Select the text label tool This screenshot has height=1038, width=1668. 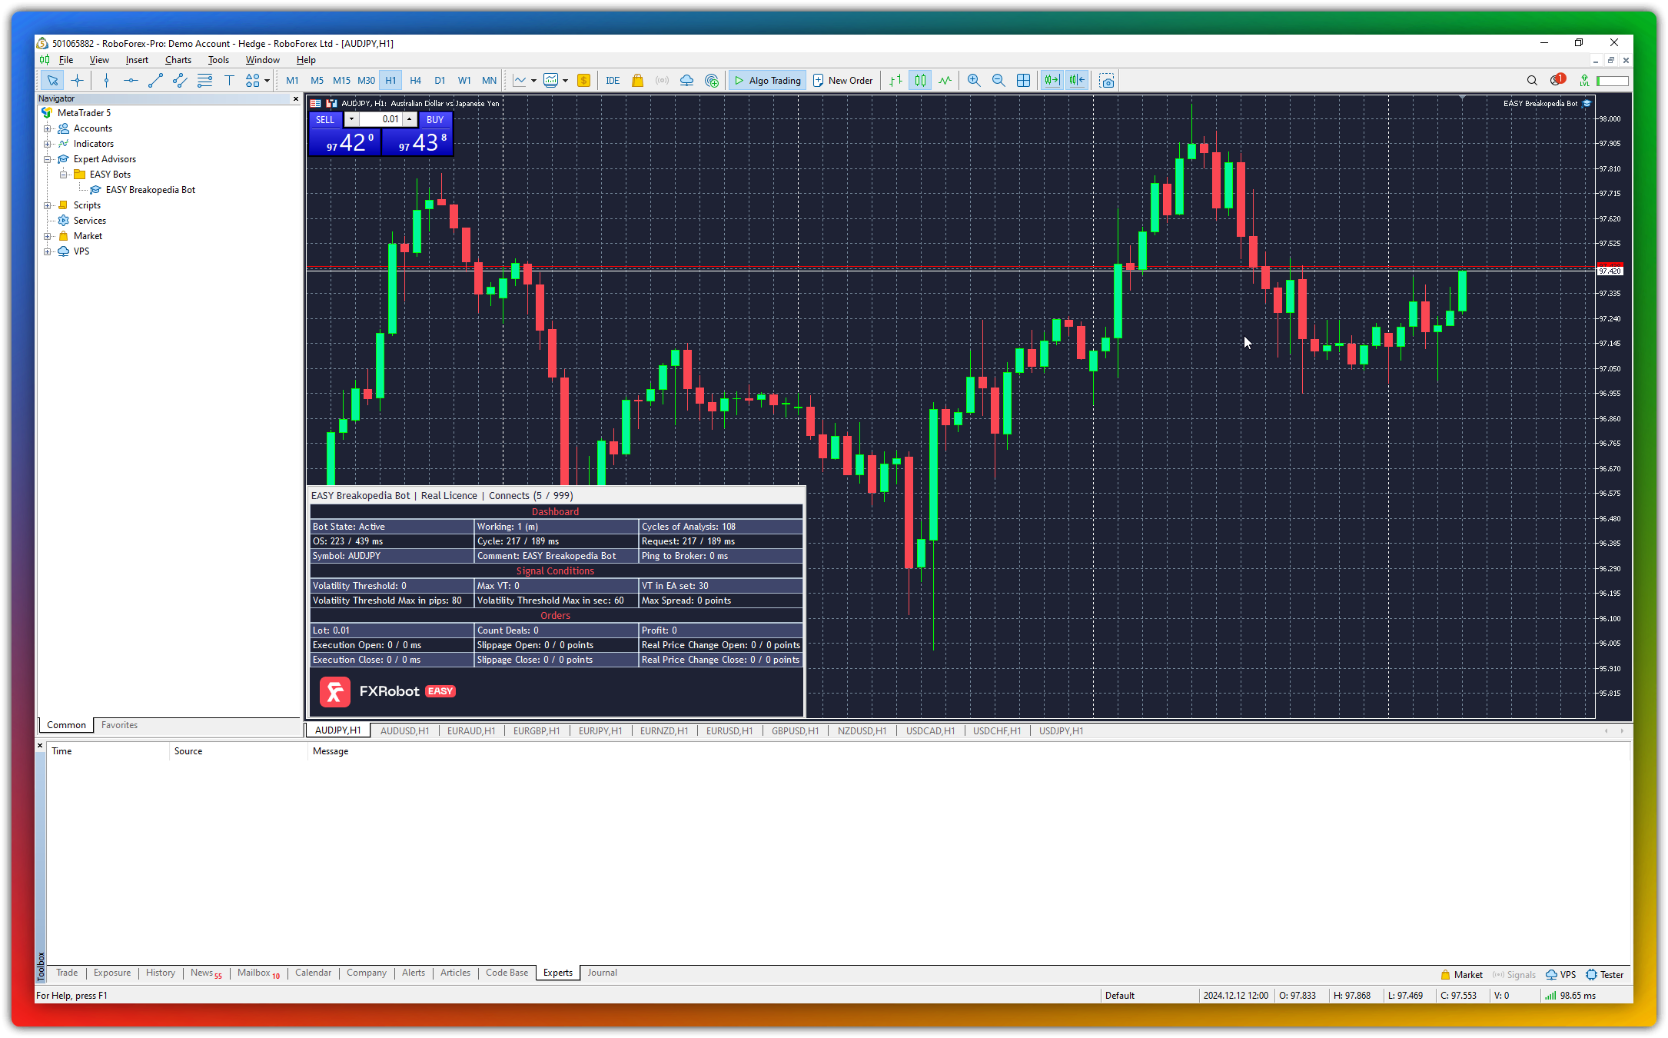[229, 81]
